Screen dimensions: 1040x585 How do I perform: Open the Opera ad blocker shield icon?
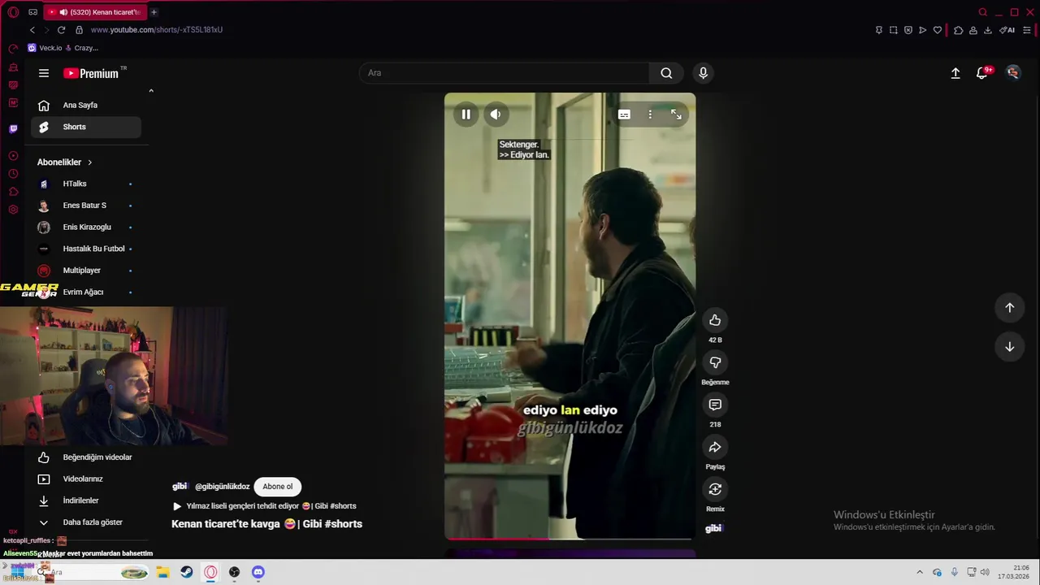(x=908, y=30)
